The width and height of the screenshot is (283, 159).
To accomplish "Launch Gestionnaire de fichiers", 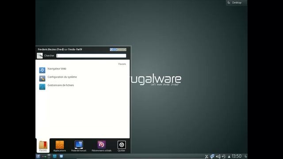I will [x=83, y=87].
